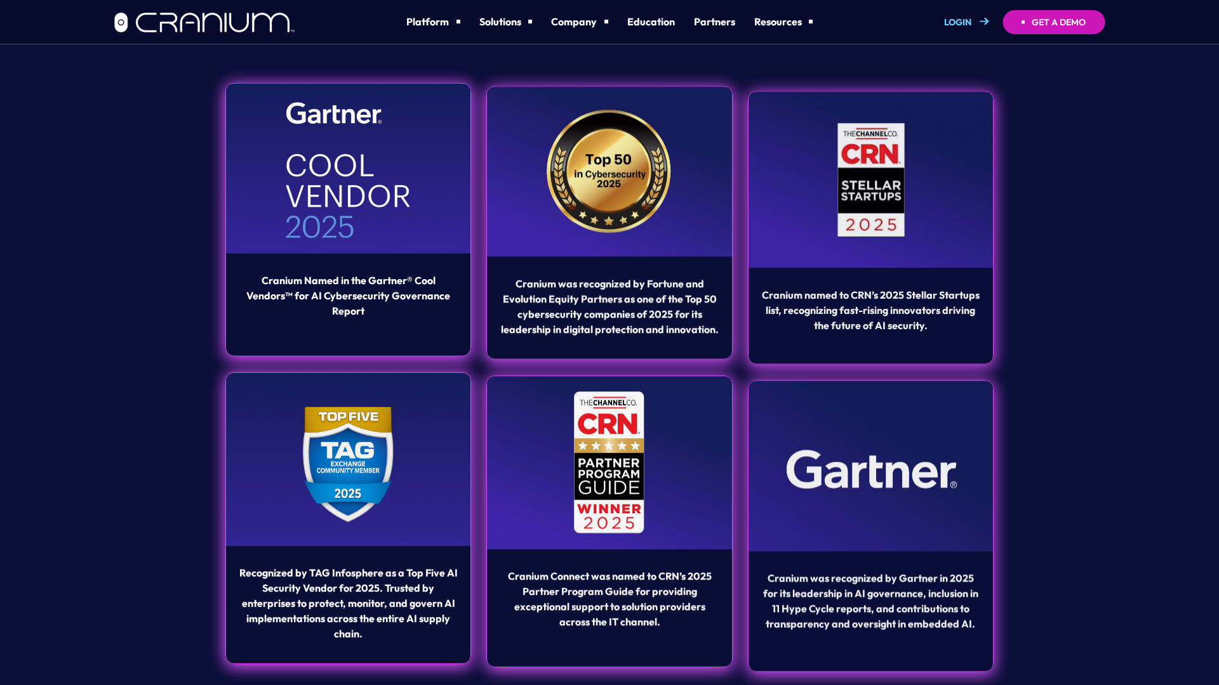Screen dimensions: 1219x685
Task: Open the Partners menu item
Action: pos(714,22)
